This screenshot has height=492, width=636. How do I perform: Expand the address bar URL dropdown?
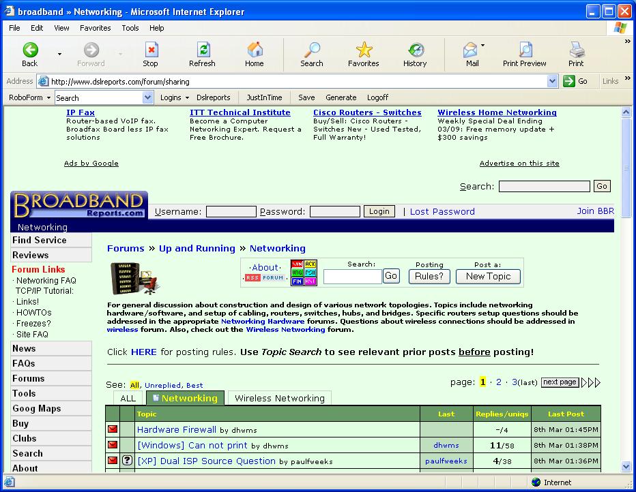point(553,81)
